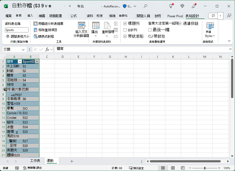Collapse the ribbon with chevron
The width and height of the screenshot is (235, 171).
pos(229,41)
